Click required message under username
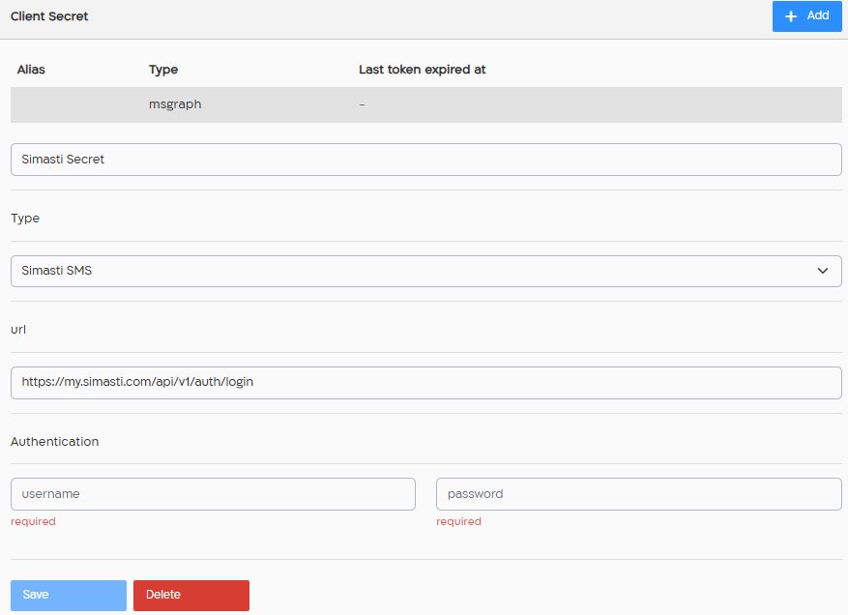The image size is (848, 615). [x=33, y=521]
